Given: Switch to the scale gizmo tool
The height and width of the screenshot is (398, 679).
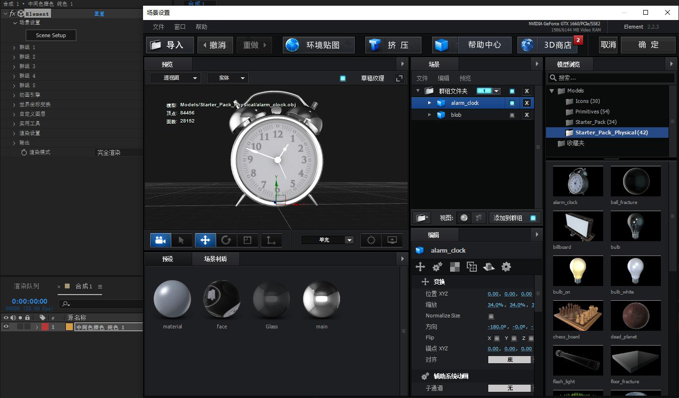Looking at the screenshot, I should 247,240.
